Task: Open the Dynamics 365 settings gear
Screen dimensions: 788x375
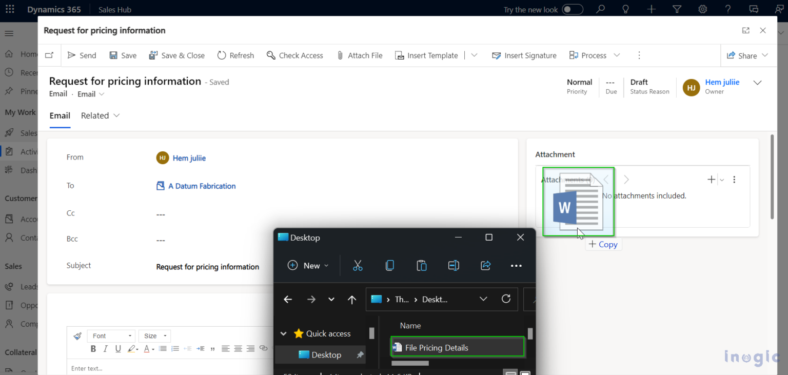Action: (x=702, y=9)
